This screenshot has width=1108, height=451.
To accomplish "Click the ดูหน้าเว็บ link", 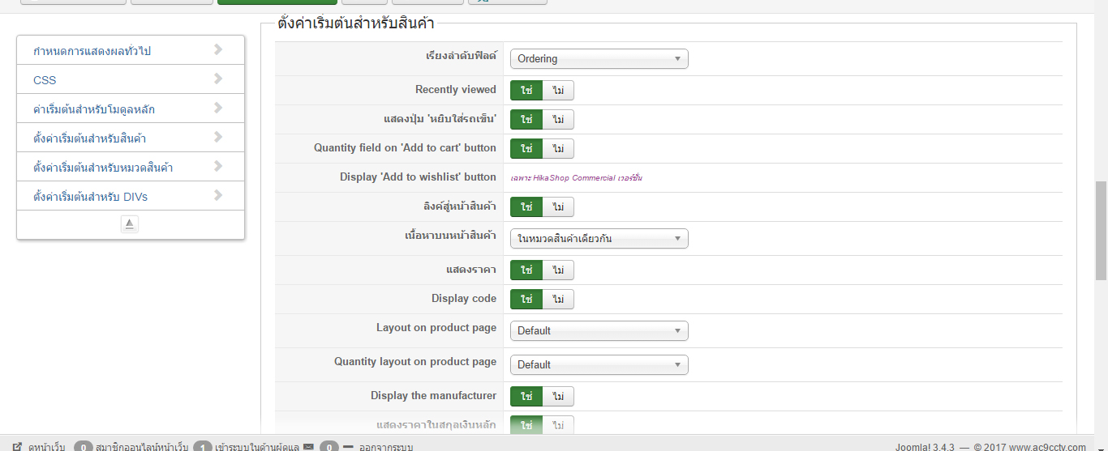I will [46, 447].
